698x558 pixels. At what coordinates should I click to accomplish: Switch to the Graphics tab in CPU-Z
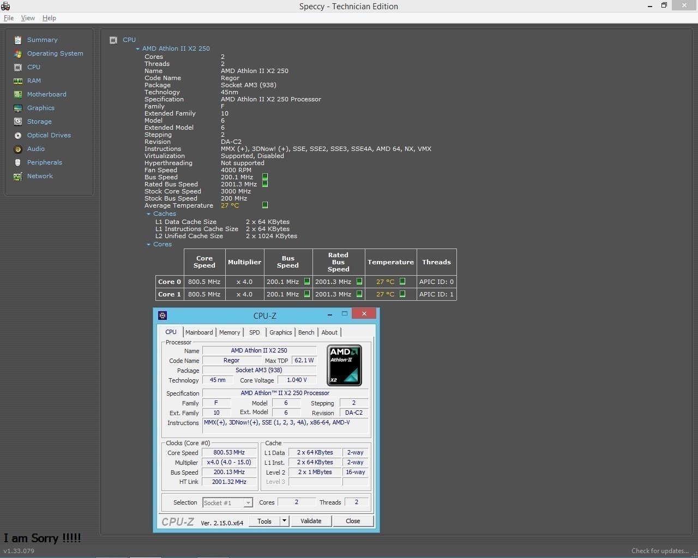[281, 332]
